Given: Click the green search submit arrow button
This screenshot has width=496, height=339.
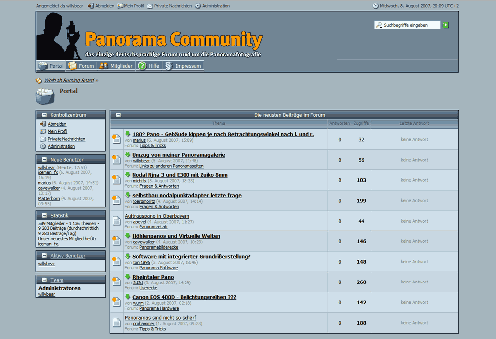Looking at the screenshot, I should [x=446, y=25].
